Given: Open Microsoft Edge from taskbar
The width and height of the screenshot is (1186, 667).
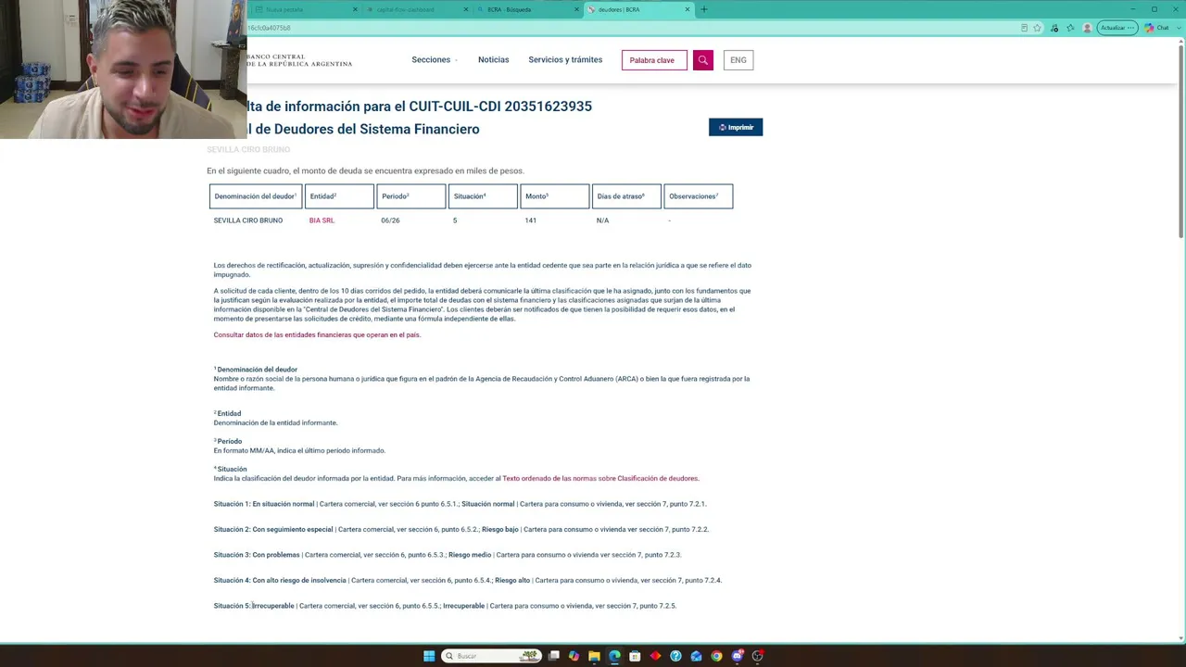Looking at the screenshot, I should (614, 656).
